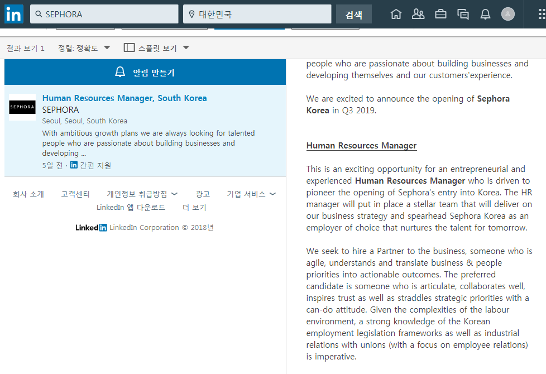Click Seoul, Seoul, South Korea location text

[x=85, y=121]
